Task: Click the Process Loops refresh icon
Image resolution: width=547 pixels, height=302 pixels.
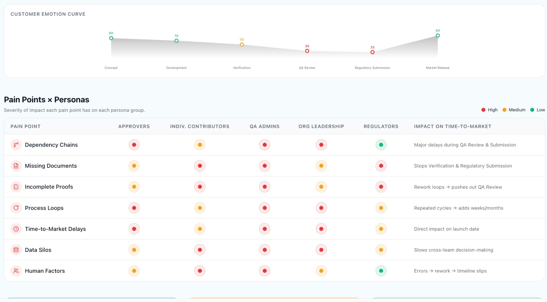Action: [16, 208]
